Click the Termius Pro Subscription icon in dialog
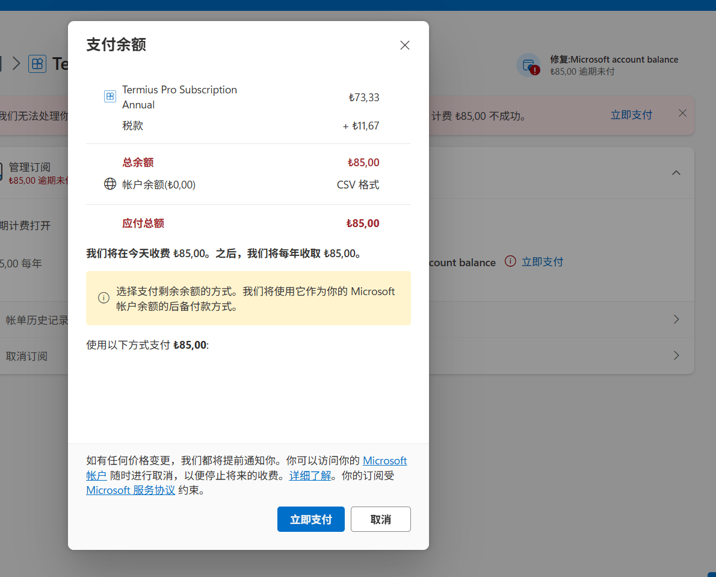The width and height of the screenshot is (716, 577). (x=110, y=96)
